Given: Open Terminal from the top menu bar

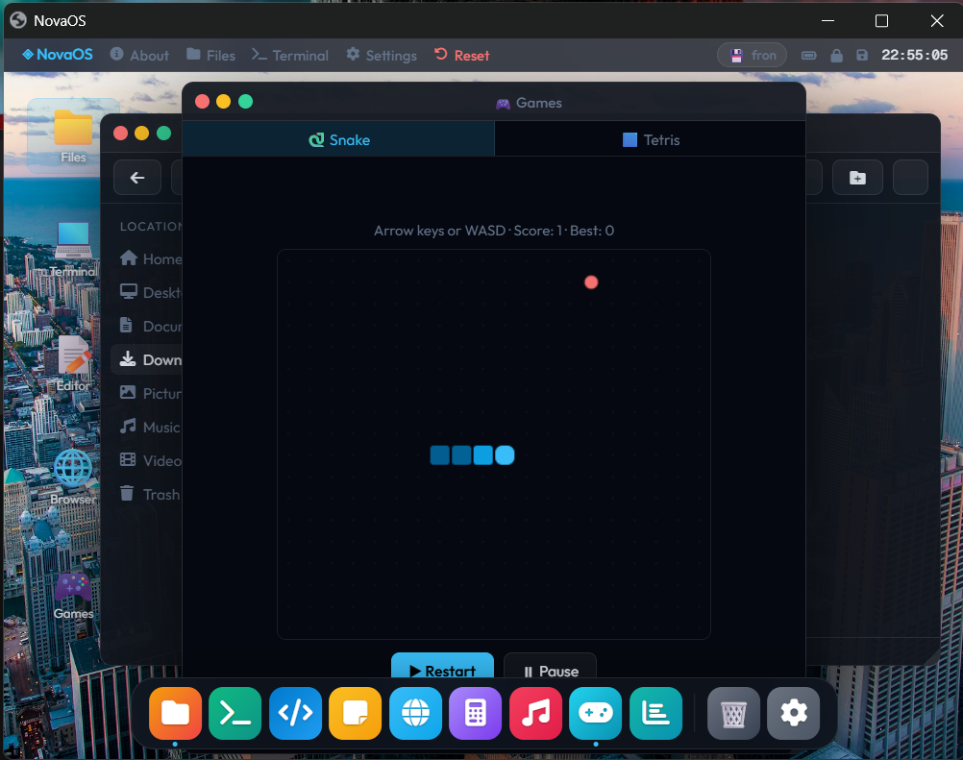Looking at the screenshot, I should [x=290, y=56].
